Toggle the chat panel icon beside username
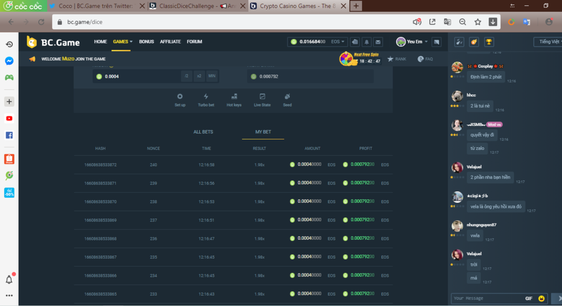Viewport: 562px width, 306px height. click(x=436, y=42)
